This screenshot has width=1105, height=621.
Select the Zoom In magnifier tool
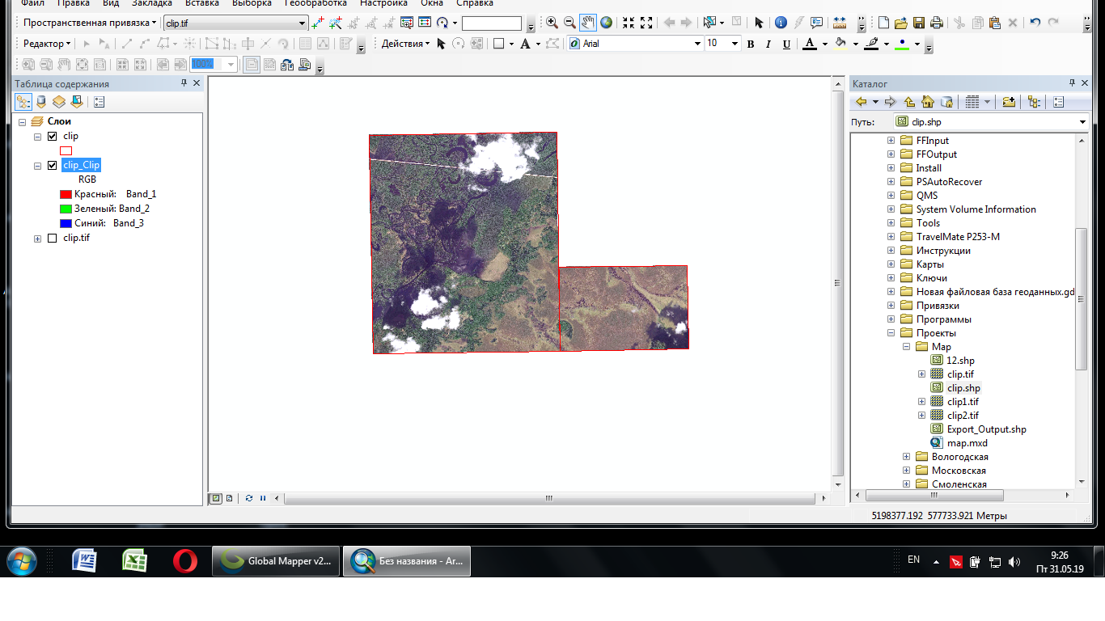552,23
